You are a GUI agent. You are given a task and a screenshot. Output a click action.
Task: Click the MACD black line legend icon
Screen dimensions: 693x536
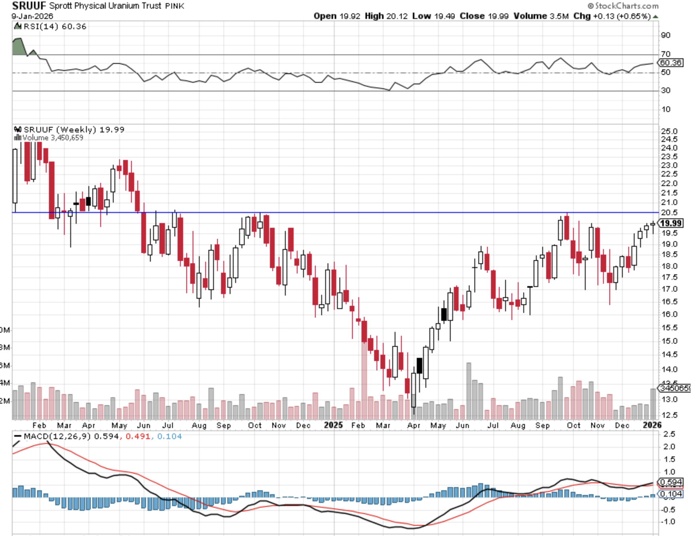tap(17, 437)
